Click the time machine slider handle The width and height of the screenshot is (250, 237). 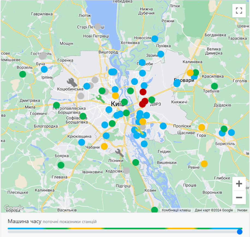pyautogui.click(x=240, y=232)
